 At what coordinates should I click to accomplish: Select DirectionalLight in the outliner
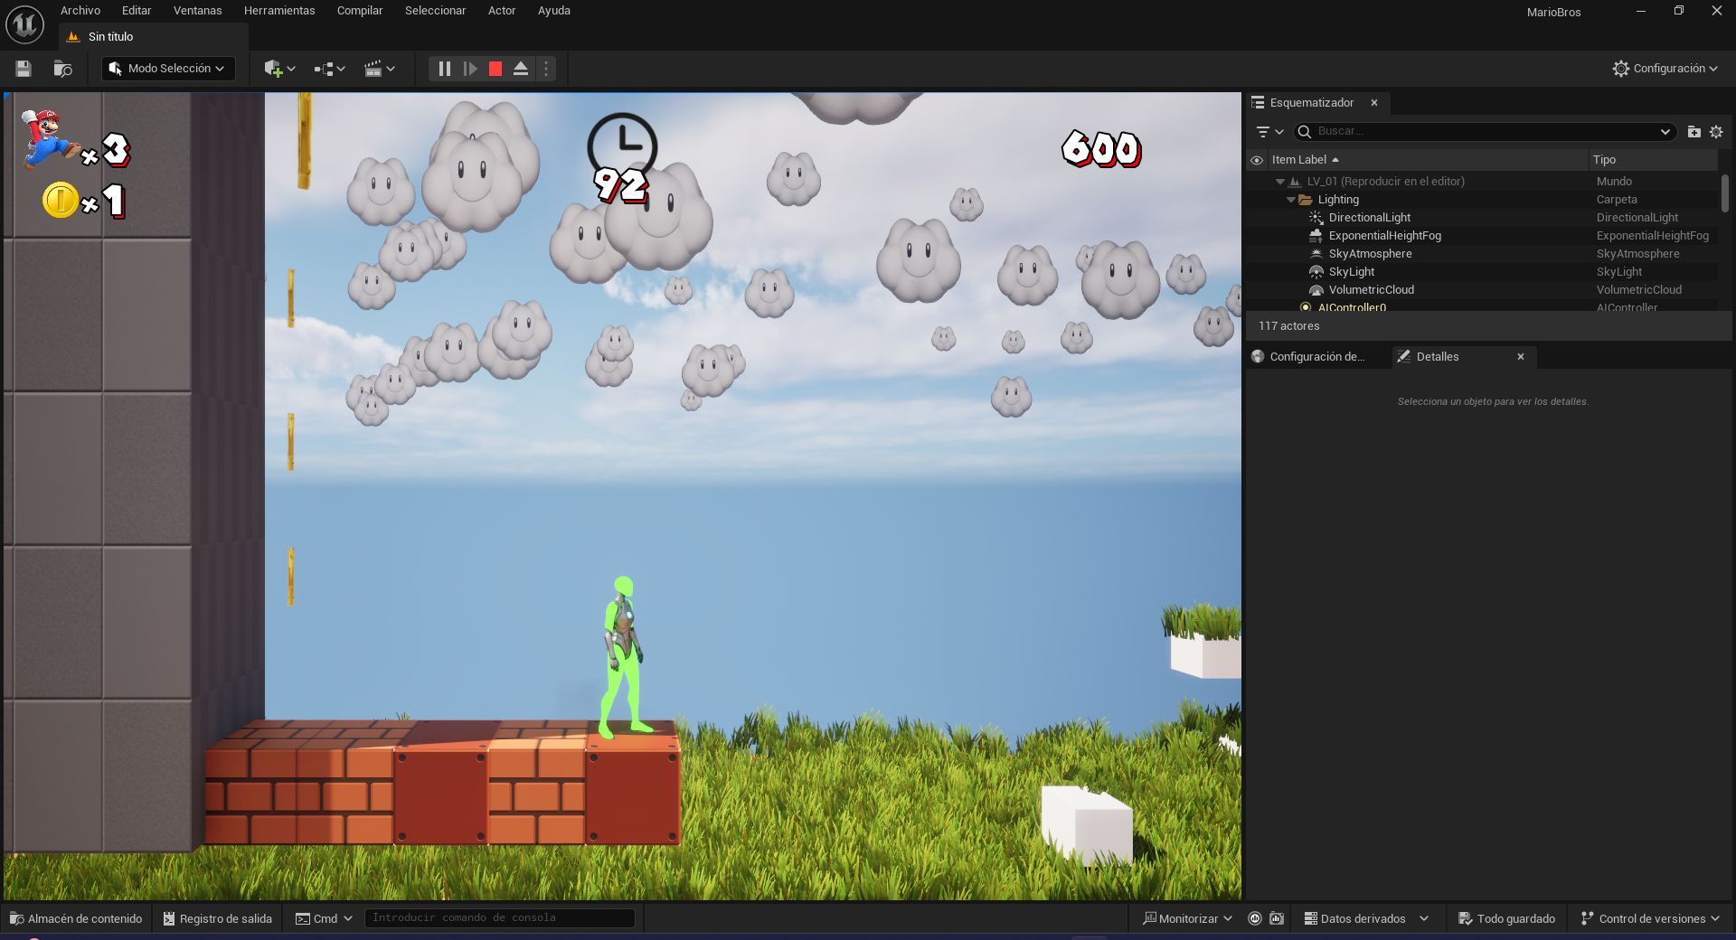(1483, 218)
